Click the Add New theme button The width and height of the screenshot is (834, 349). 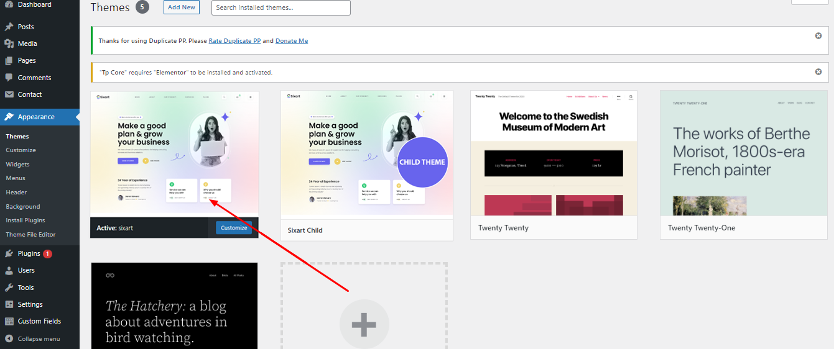tap(182, 7)
